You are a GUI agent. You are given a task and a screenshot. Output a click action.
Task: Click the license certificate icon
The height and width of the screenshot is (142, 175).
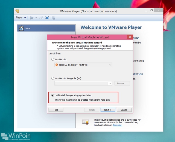86,122
